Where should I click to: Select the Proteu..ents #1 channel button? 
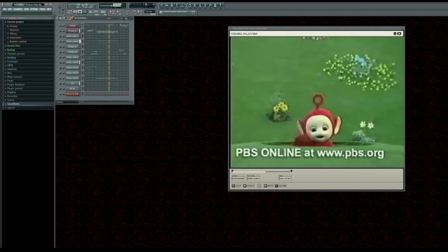tap(72, 62)
